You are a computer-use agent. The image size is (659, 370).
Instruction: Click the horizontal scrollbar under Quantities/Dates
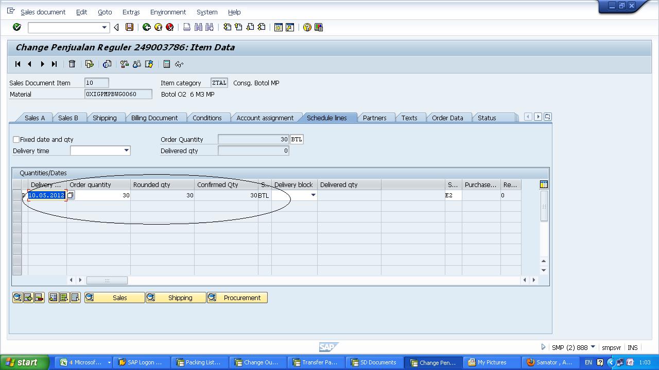click(107, 280)
